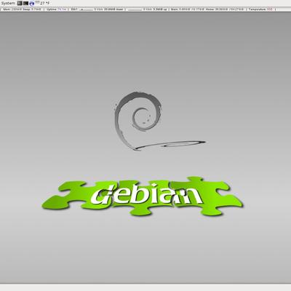The image size is (291, 291).
Task: Click the download network graph in status bar
Action: 87,9
